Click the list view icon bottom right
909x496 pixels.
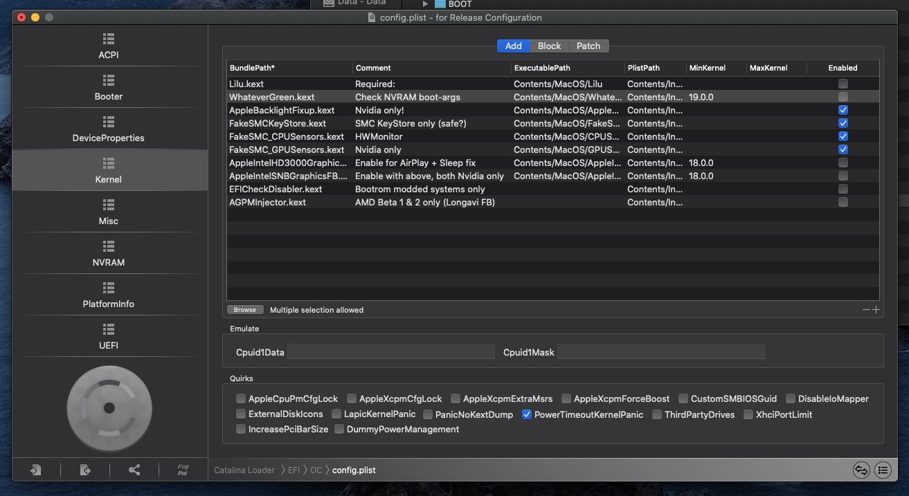coord(883,470)
